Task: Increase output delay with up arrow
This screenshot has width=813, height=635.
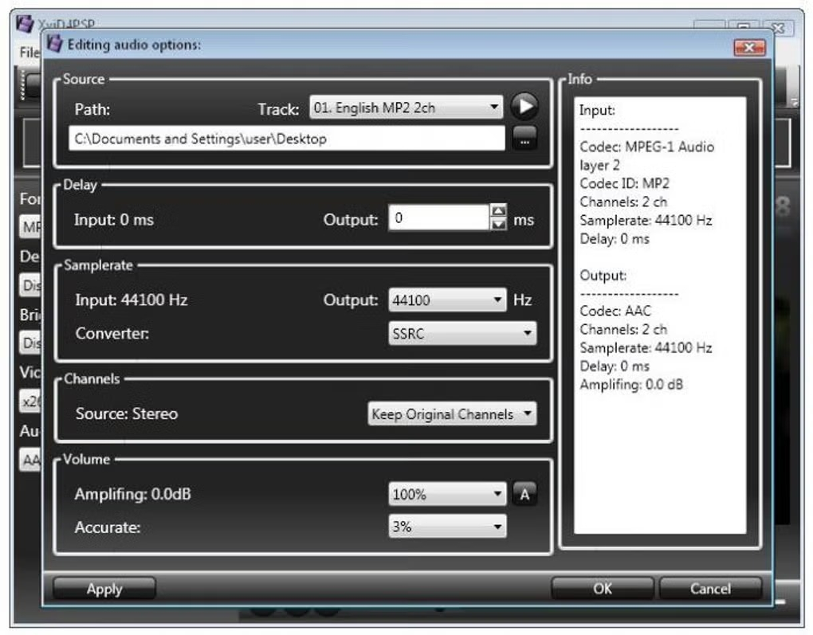Action: (x=498, y=210)
